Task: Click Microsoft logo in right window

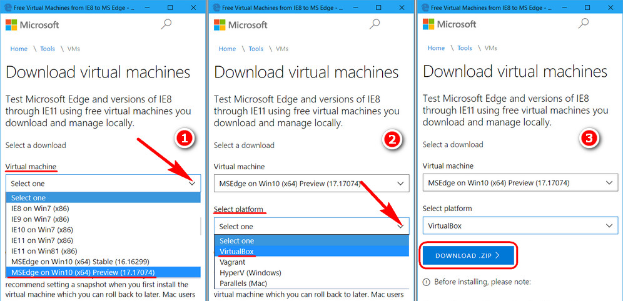Action: (x=449, y=24)
